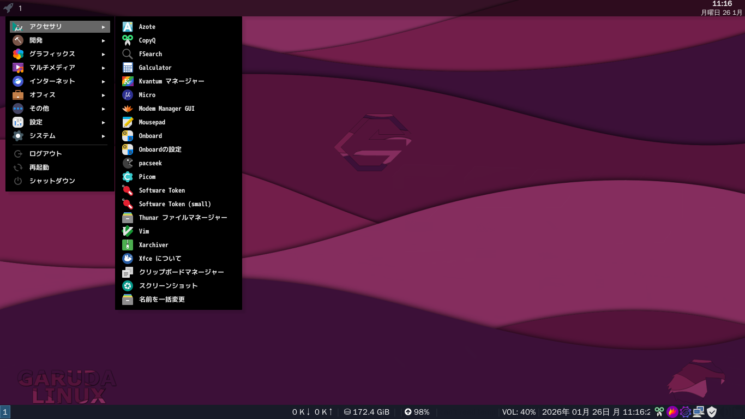Click the 98% upload-arrow status module
The height and width of the screenshot is (419, 745).
(x=417, y=412)
